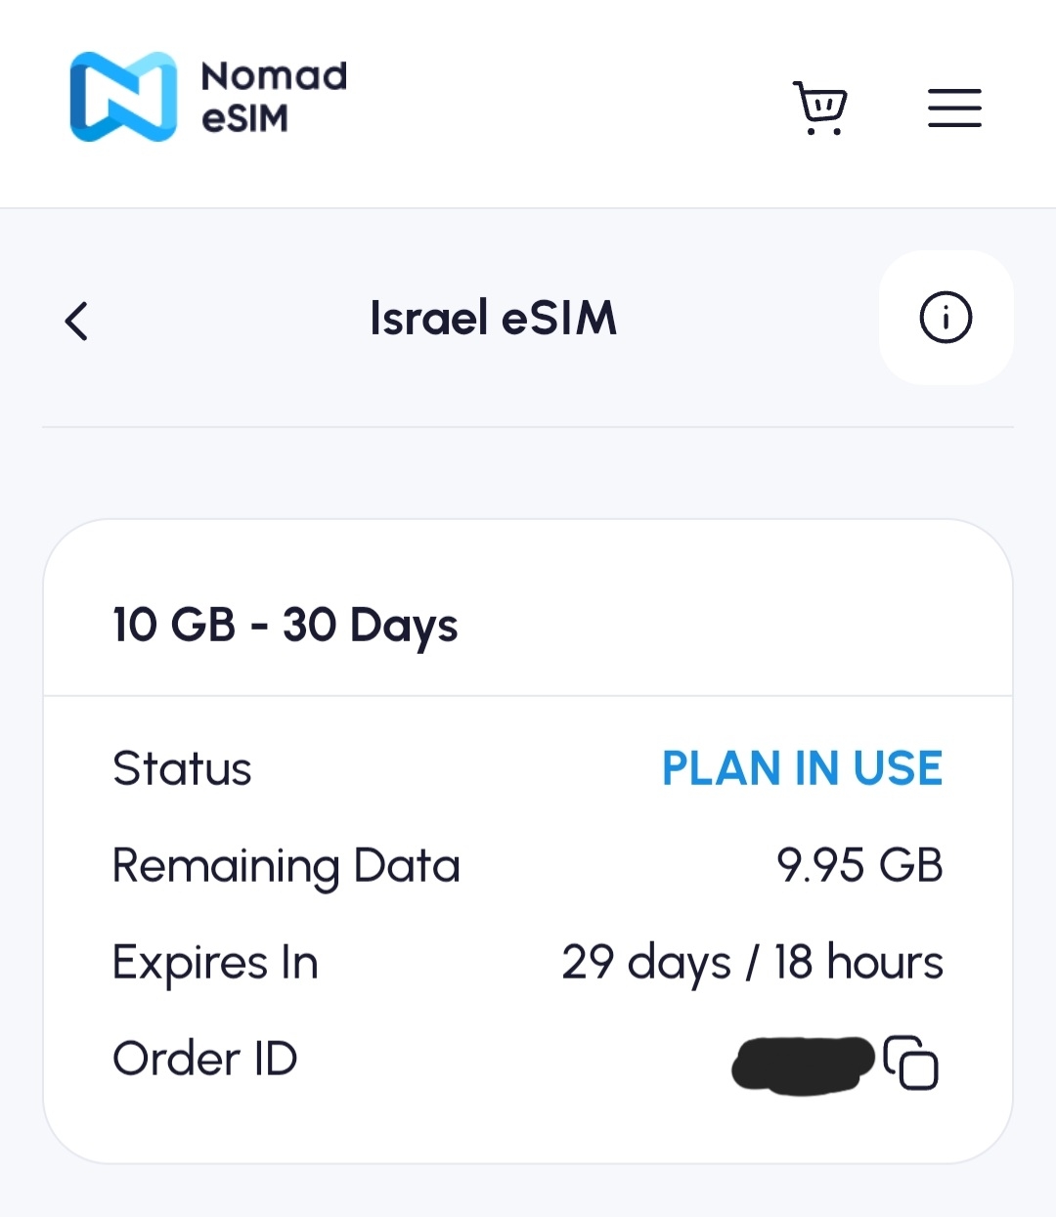Open the plan info circle icon
Viewport: 1056px width, 1217px height.
click(946, 318)
